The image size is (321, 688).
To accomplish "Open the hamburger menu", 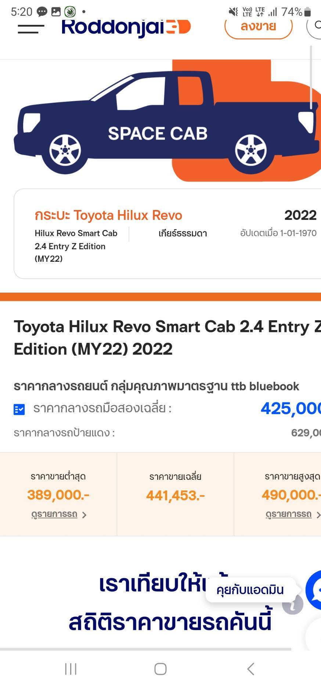I will 31,28.
